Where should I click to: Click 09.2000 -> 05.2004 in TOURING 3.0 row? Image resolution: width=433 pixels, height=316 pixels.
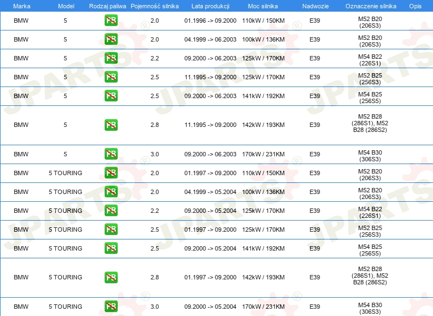tap(210, 307)
